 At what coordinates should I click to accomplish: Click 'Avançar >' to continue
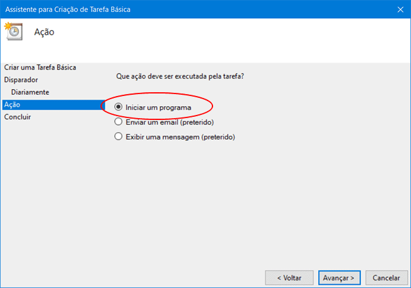coord(340,277)
